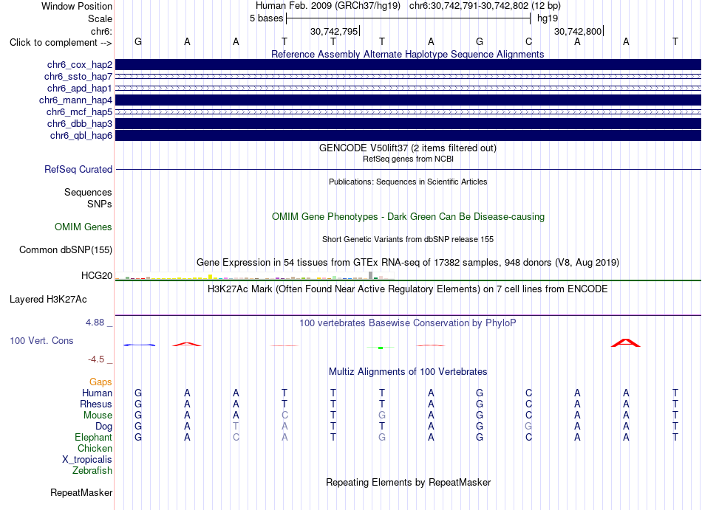This screenshot has height=510, width=702.
Task: Click the SNPs track label
Action: (x=100, y=204)
